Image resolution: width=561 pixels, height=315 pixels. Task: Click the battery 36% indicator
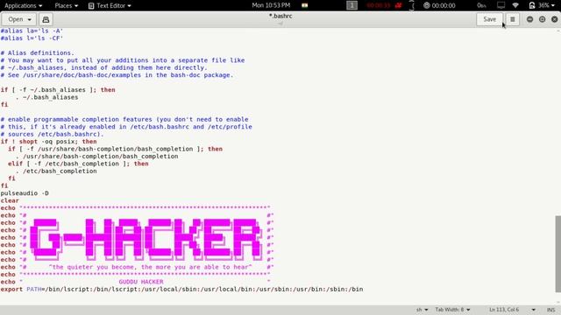pyautogui.click(x=539, y=5)
